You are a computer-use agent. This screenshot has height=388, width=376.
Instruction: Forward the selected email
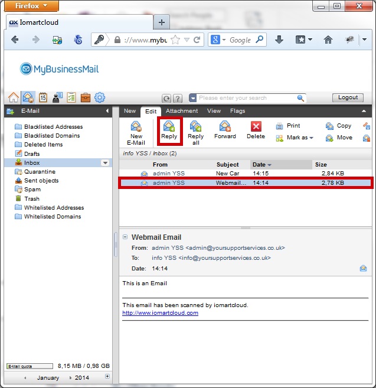pyautogui.click(x=225, y=131)
